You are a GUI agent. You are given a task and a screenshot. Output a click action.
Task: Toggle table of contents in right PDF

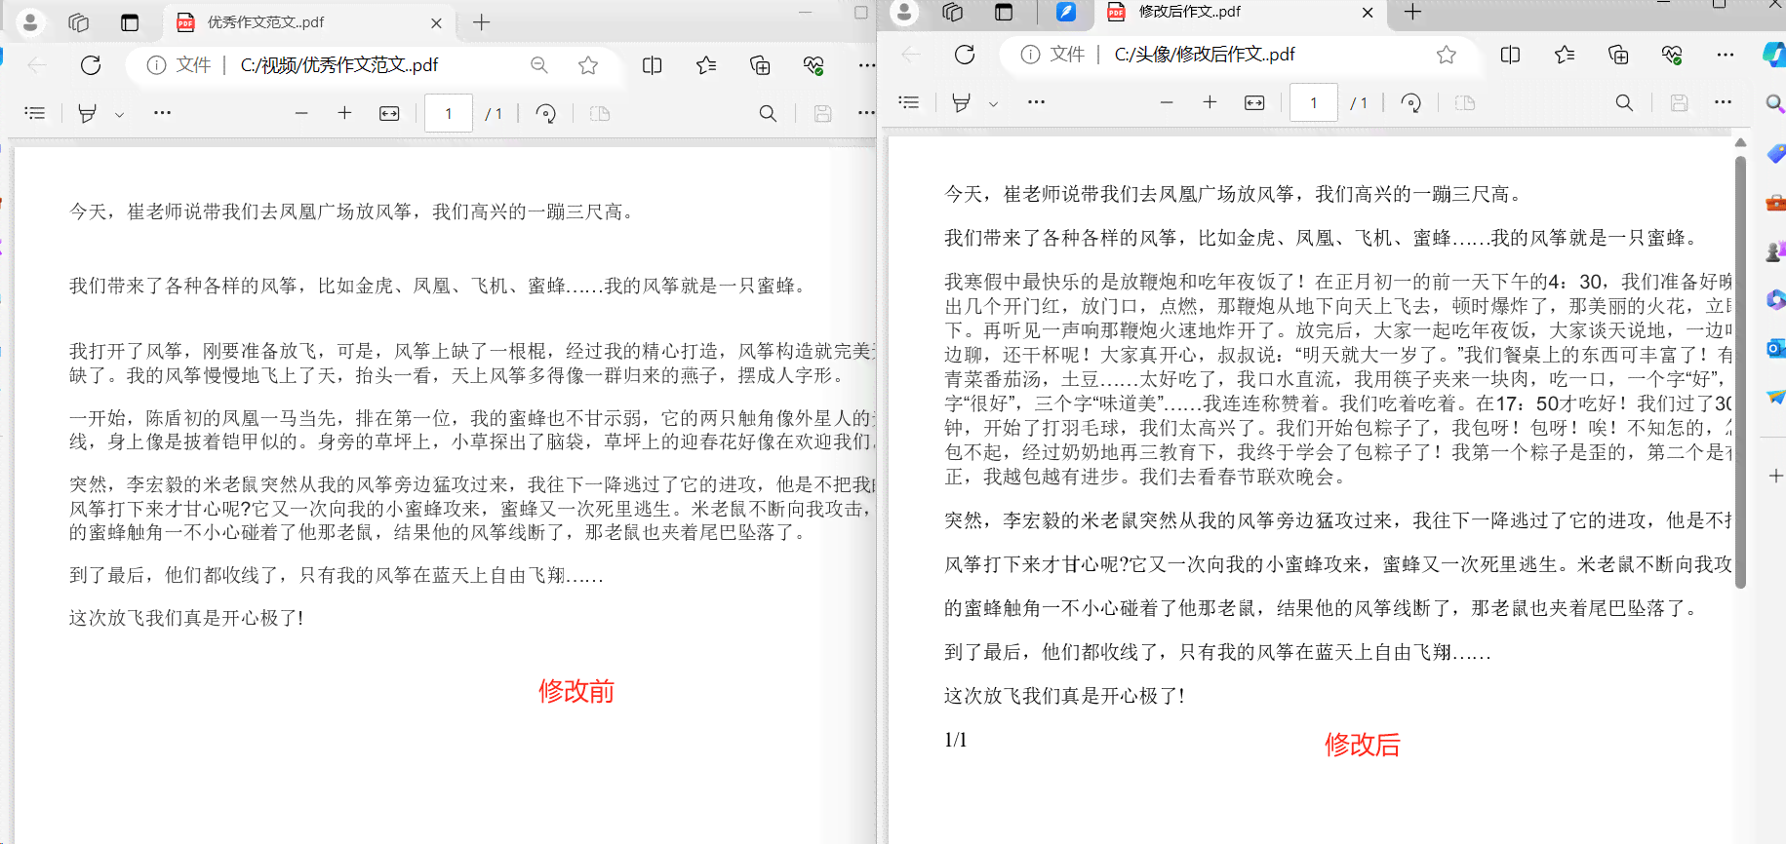pyautogui.click(x=909, y=102)
